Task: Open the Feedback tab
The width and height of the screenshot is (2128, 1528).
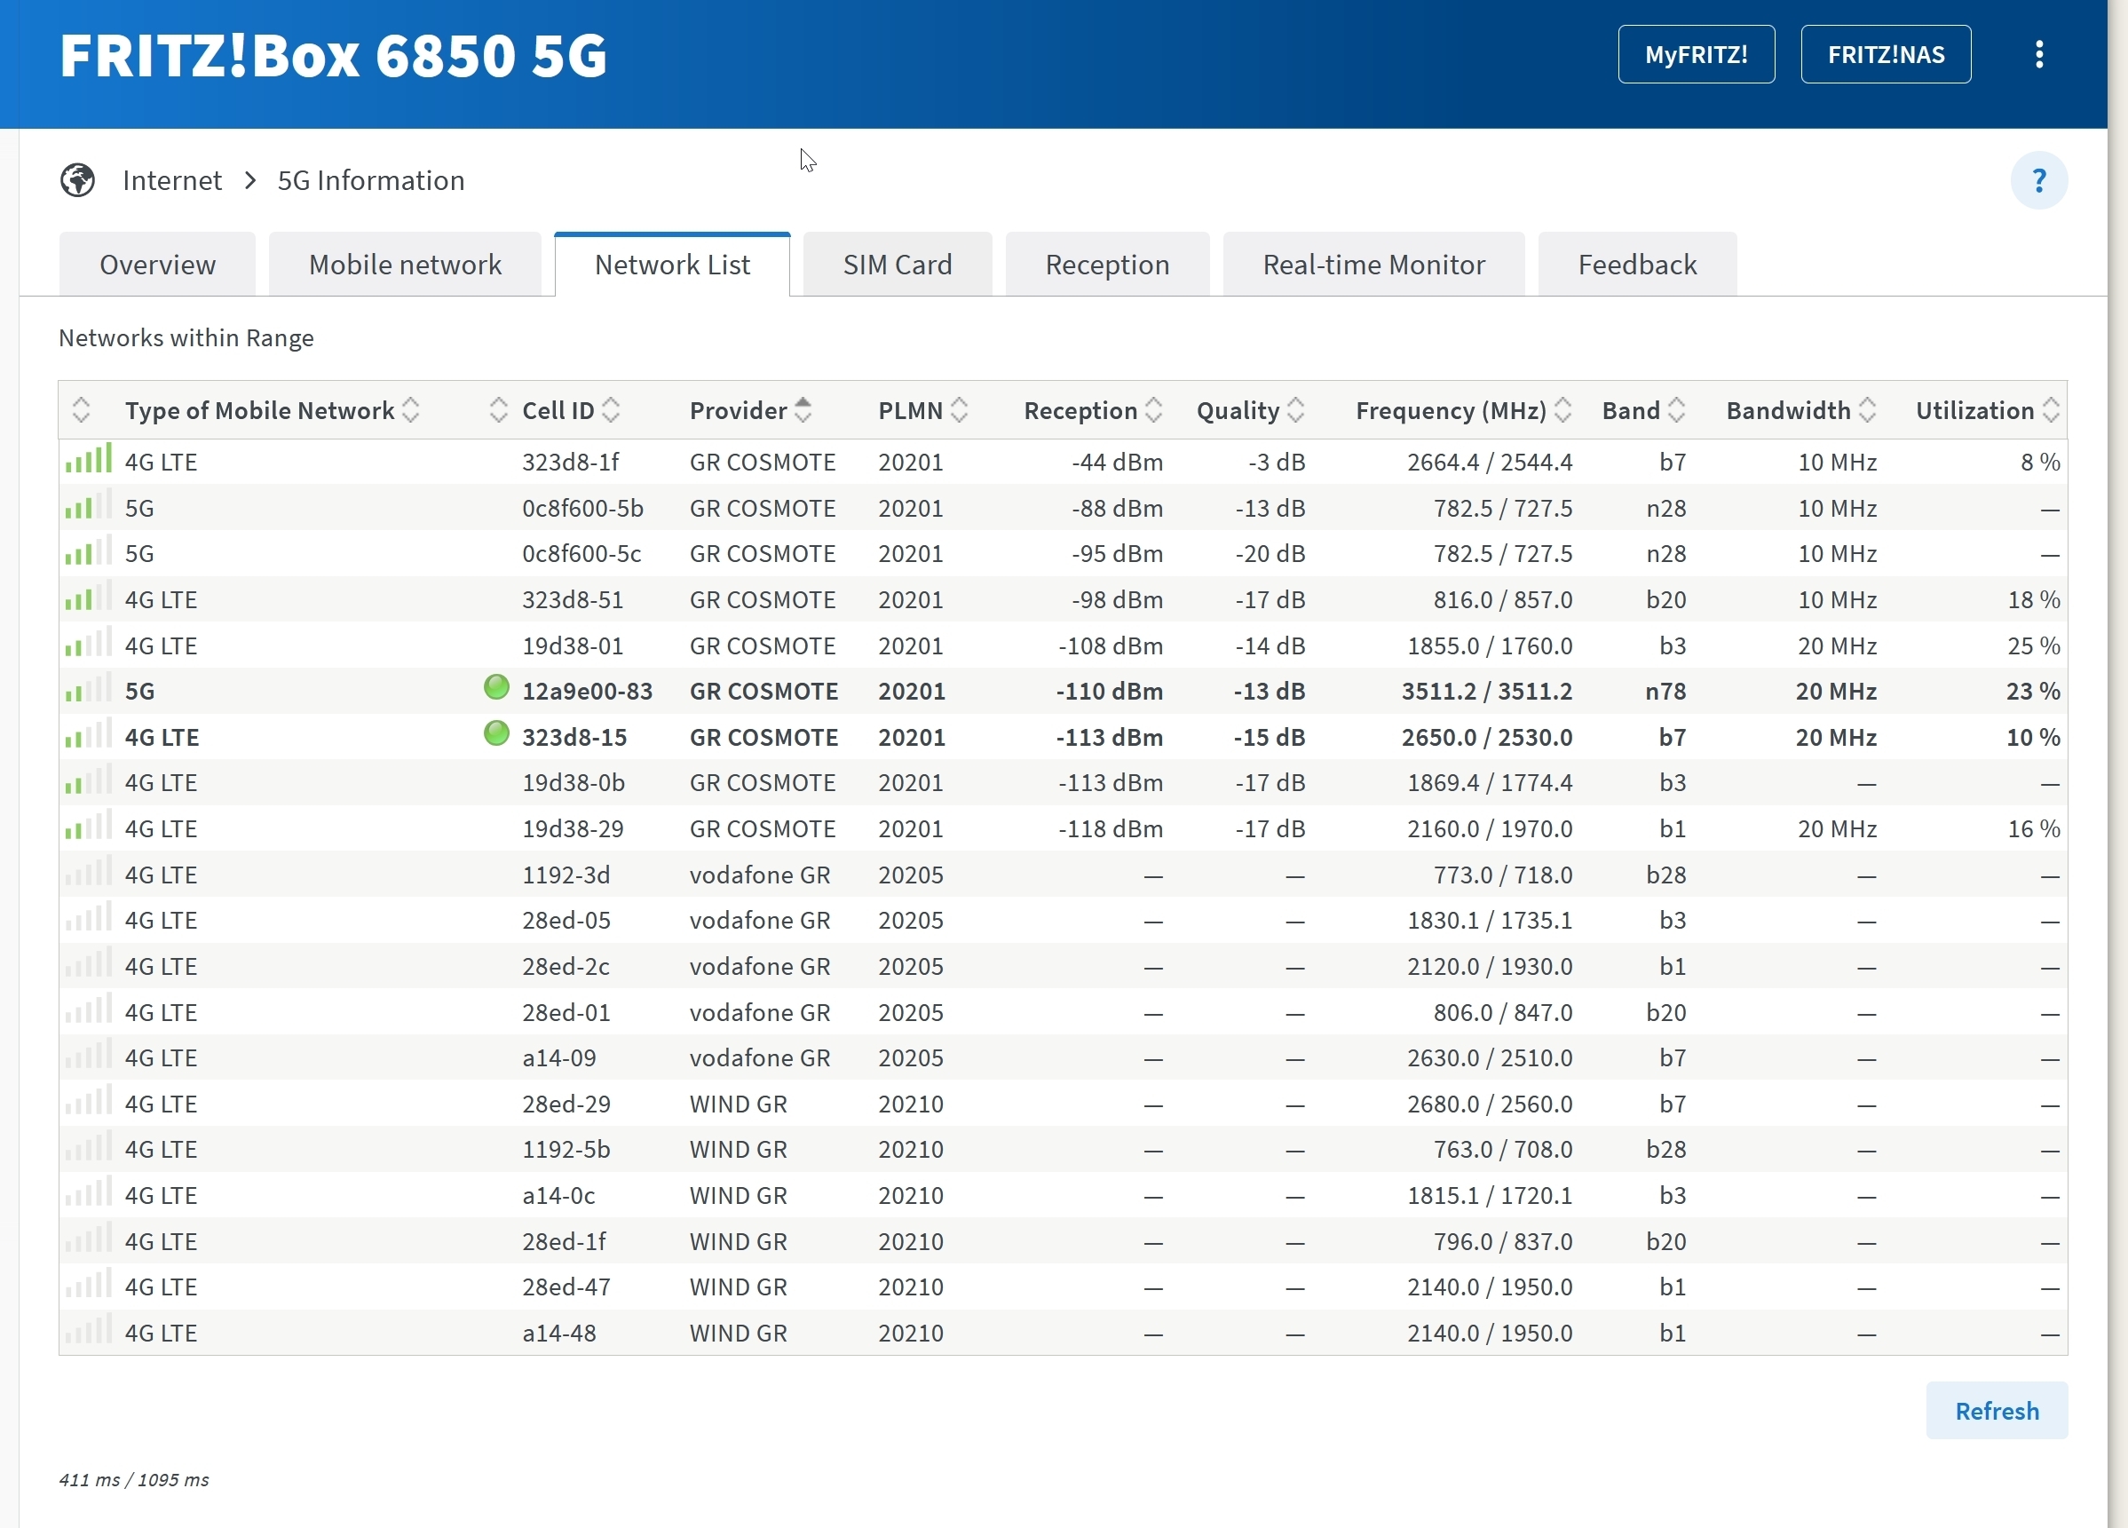Action: tap(1637, 265)
